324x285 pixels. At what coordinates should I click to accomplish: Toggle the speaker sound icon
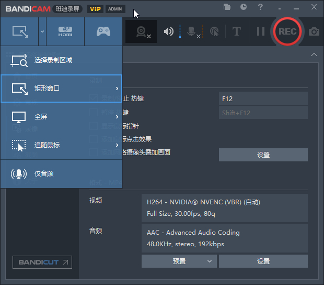169,31
